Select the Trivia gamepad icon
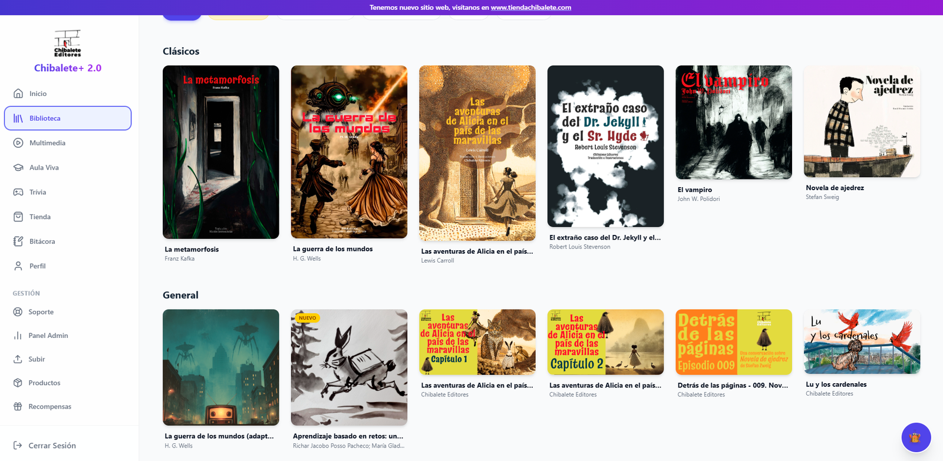The height and width of the screenshot is (461, 943). point(18,193)
